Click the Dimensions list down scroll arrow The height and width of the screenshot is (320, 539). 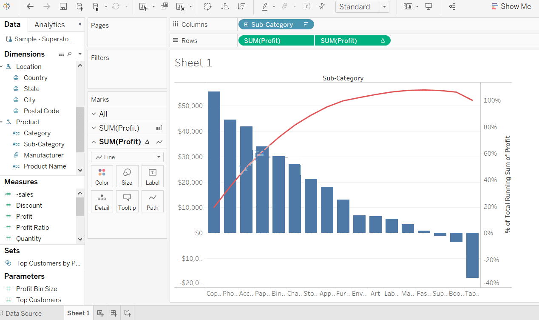click(x=80, y=170)
